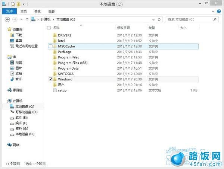224x169 pixels.
Task: Click the 图片 library icon
Action: pos(12,68)
